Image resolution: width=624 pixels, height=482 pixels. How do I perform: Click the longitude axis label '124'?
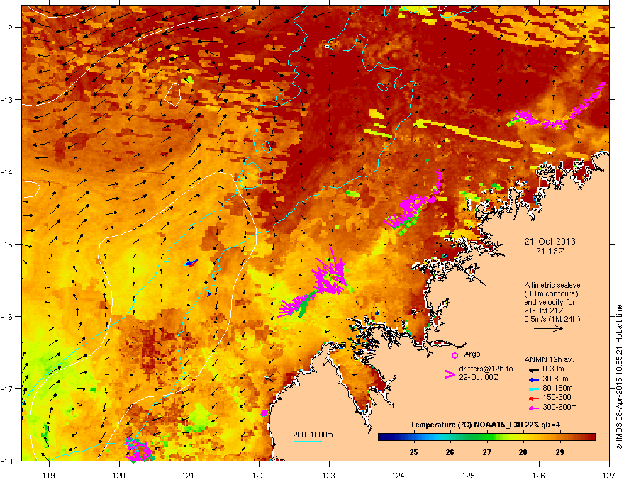[x=399, y=475]
